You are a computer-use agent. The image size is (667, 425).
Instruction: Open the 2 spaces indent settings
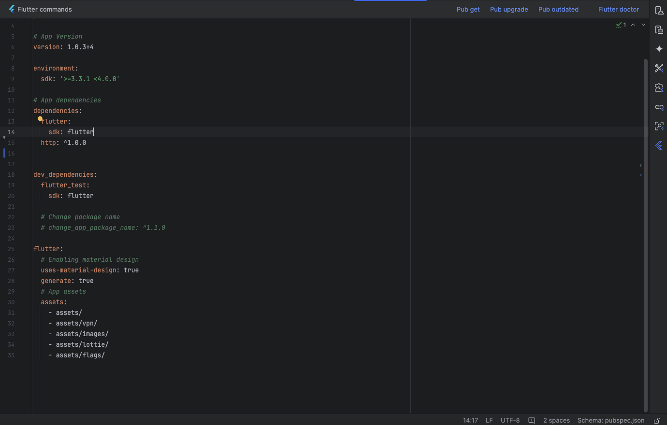pos(556,421)
